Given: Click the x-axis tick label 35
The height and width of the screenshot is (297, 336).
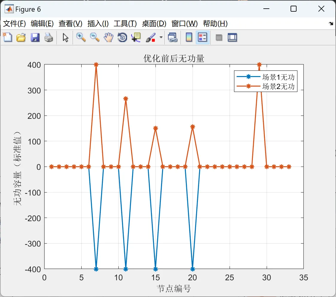Looking at the screenshot, I should [304, 278].
